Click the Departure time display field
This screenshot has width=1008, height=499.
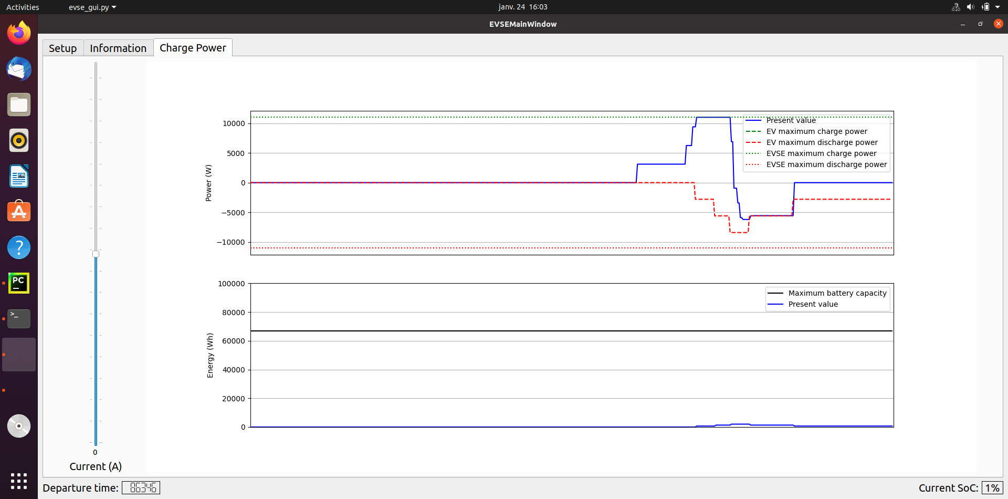pyautogui.click(x=141, y=488)
